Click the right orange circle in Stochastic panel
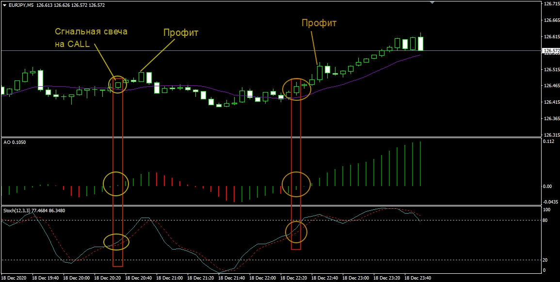Image resolution: width=560 pixels, height=282 pixels. click(x=296, y=232)
